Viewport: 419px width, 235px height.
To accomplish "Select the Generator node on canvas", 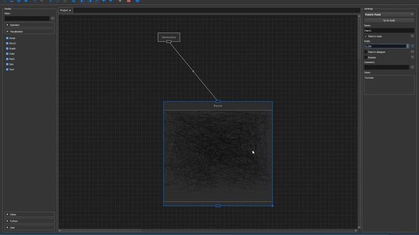I will pos(169,37).
